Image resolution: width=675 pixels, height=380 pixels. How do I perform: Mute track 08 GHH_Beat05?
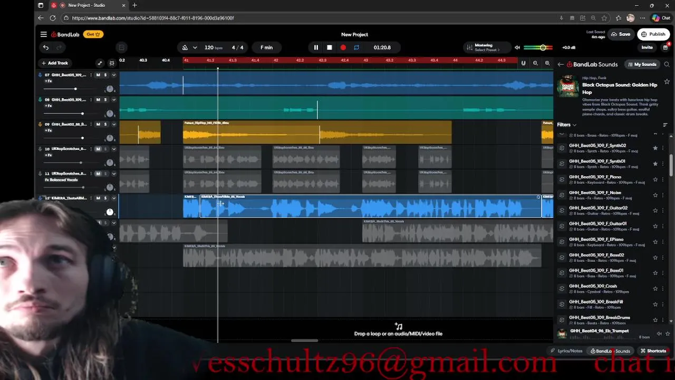coord(98,100)
